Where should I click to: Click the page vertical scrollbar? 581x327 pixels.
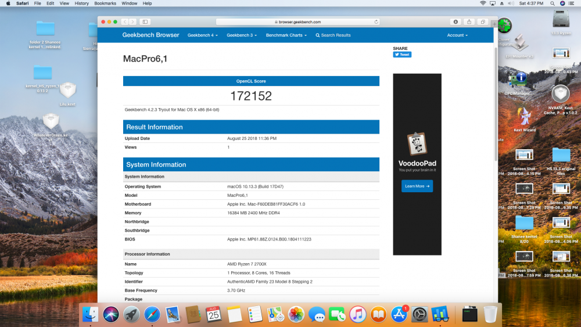[x=496, y=104]
